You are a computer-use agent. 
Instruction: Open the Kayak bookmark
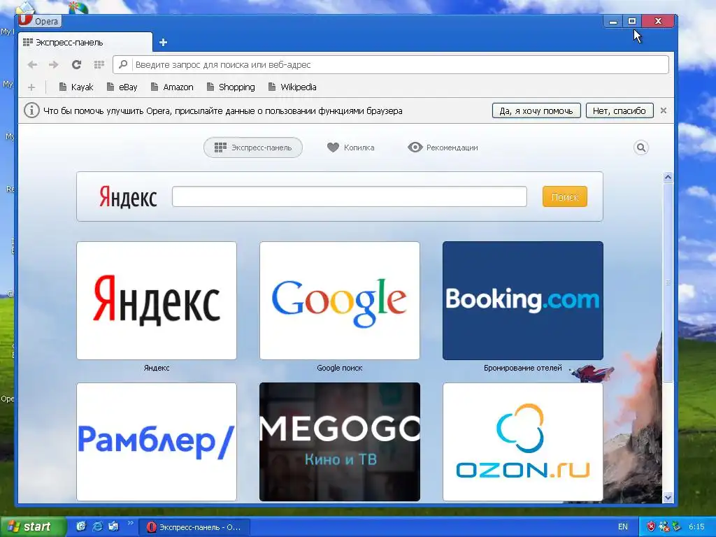pyautogui.click(x=76, y=87)
